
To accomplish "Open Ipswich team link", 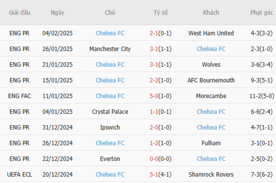I will coord(110,127).
